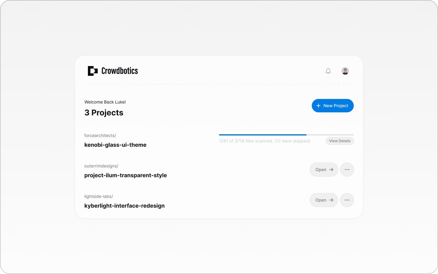Viewport: 438px width, 274px height.
Task: Click the 3 Projects heading
Action: [104, 113]
